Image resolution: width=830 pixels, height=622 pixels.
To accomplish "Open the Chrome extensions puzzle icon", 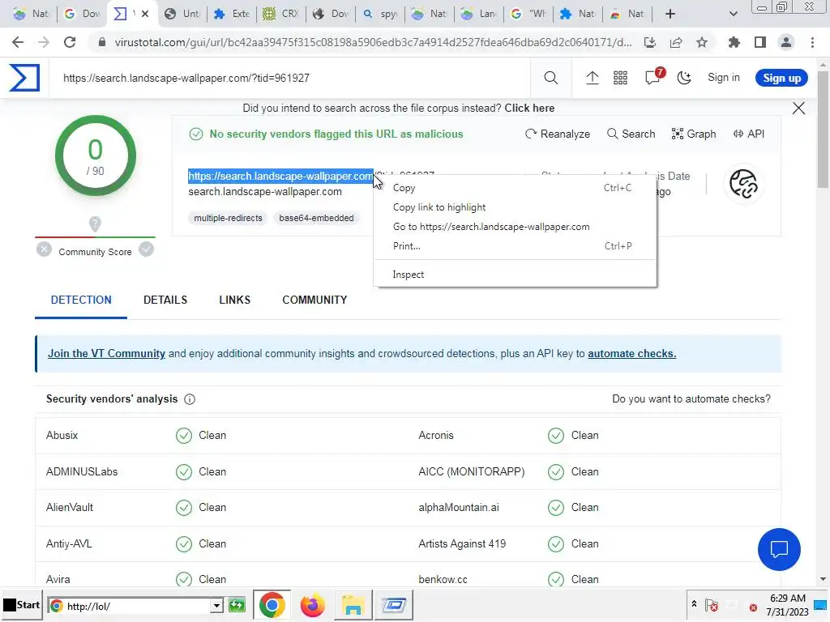I will pyautogui.click(x=734, y=42).
